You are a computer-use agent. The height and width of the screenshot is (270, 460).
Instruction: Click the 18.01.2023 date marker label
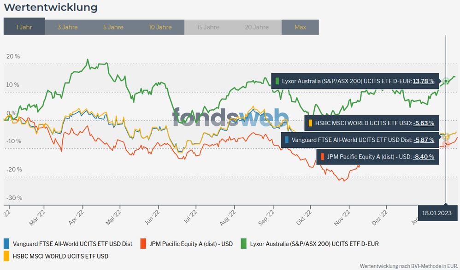click(x=436, y=212)
